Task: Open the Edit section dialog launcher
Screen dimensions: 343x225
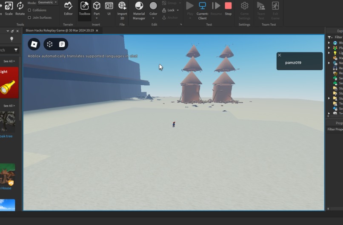Action: click(181, 25)
